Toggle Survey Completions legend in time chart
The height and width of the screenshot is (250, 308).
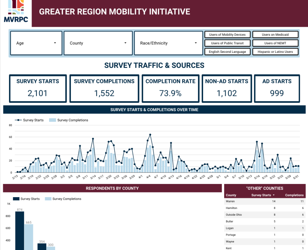point(68,120)
